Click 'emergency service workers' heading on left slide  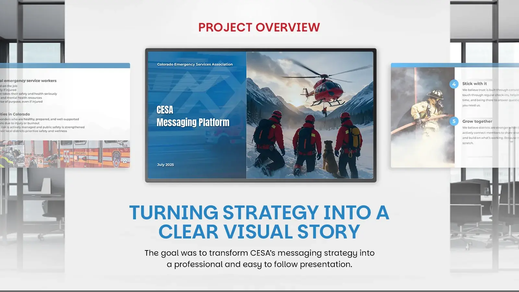tap(28, 80)
